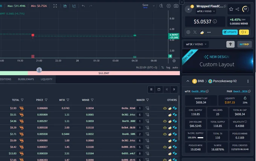Click % circ. supply 100.00% progress bar
This screenshot has height=161, width=256.
pos(200,138)
